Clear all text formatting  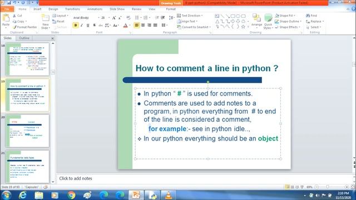[128, 18]
